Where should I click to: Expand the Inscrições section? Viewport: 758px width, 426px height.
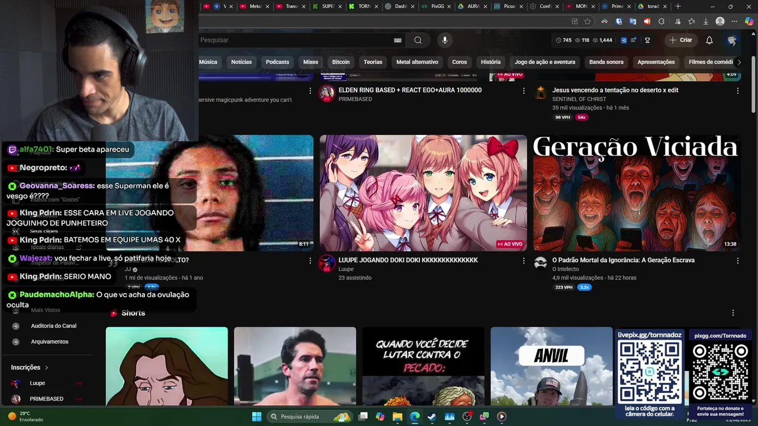pos(30,367)
